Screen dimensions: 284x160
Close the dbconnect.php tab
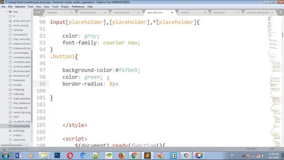tap(105, 12)
